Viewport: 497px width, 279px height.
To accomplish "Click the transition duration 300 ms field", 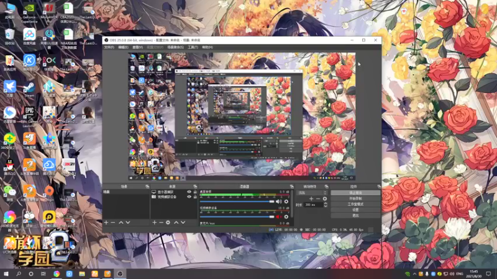I will [x=313, y=205].
